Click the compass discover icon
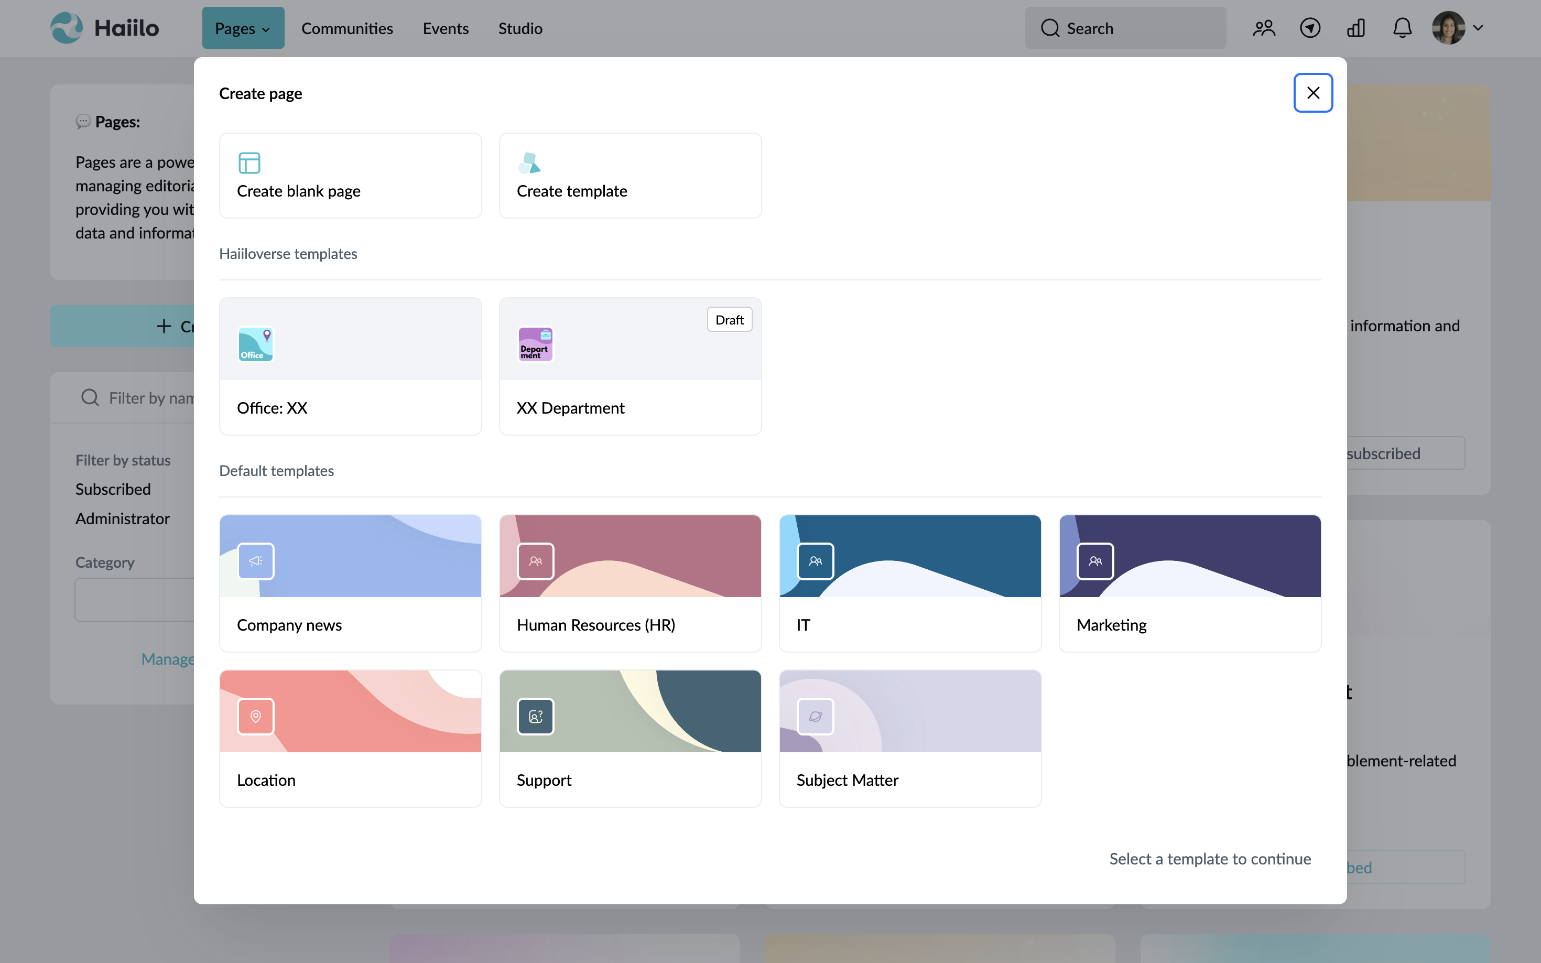 [x=1310, y=27]
